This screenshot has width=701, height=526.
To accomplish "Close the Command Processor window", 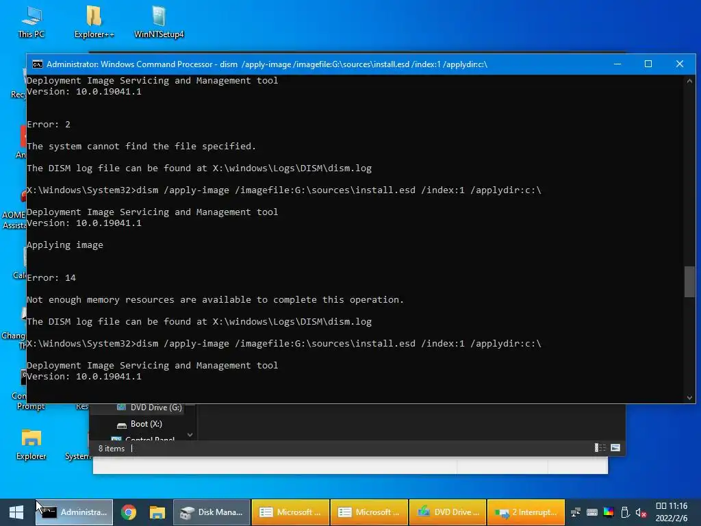I will pos(680,64).
